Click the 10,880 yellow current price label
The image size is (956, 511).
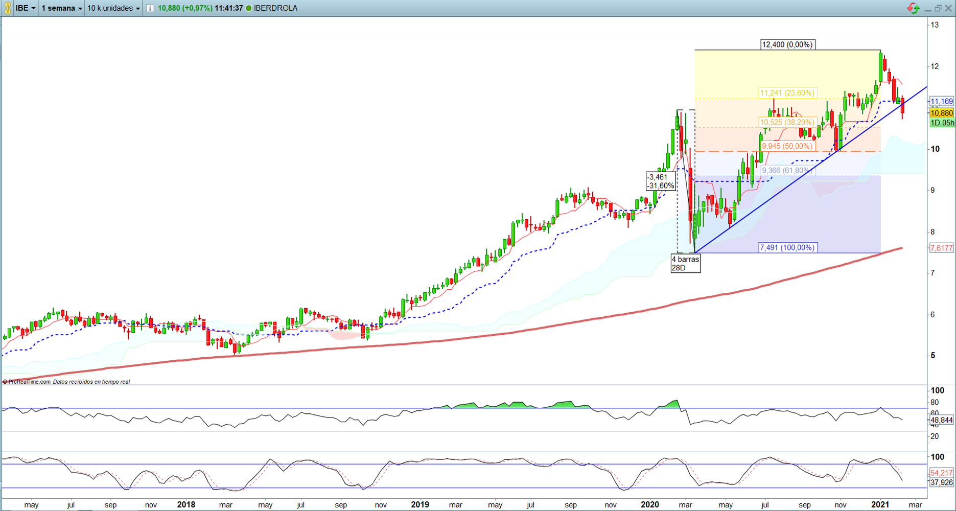click(941, 113)
